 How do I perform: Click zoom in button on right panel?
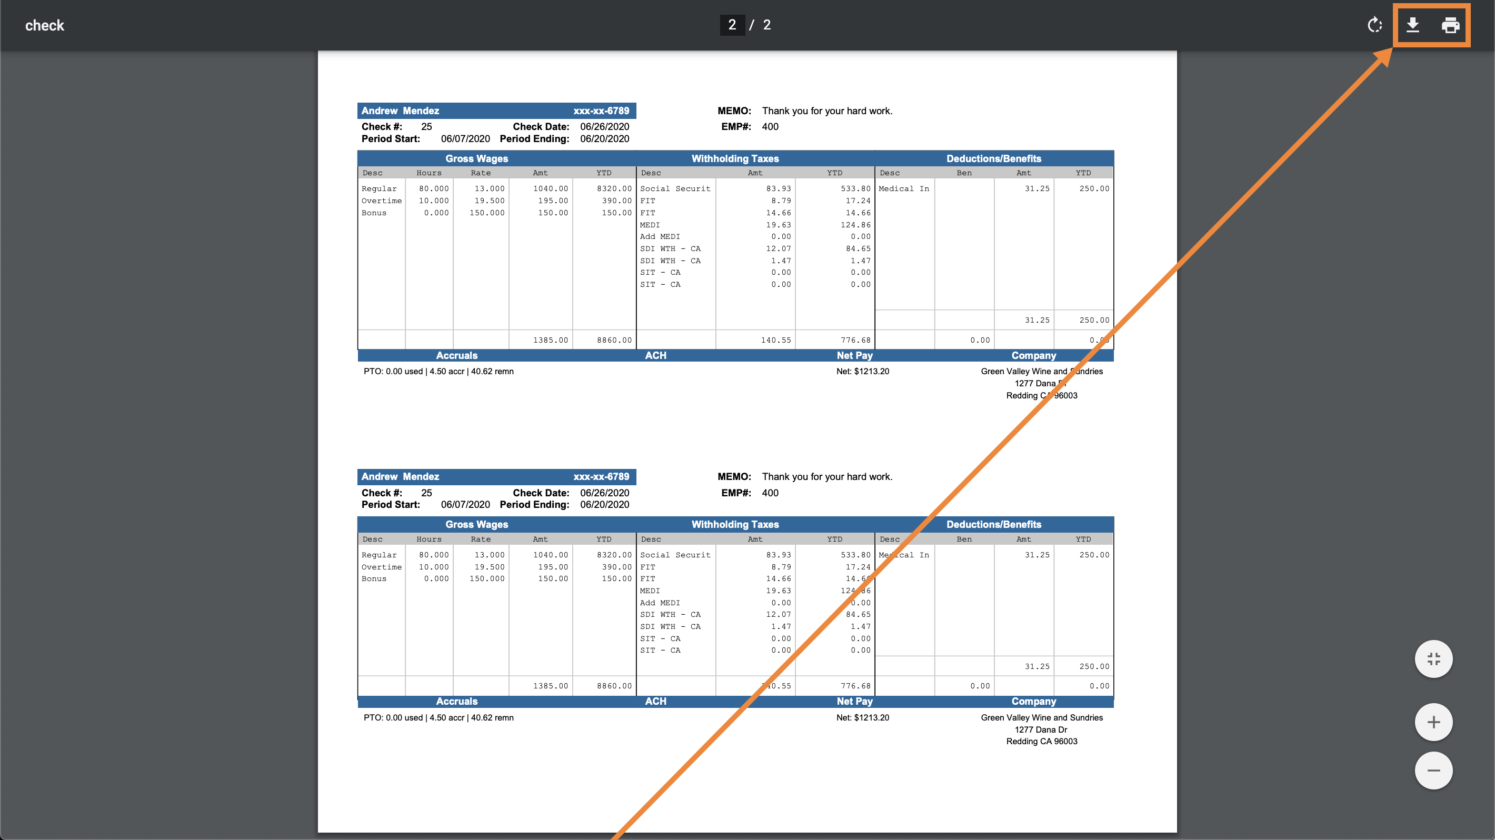[x=1432, y=721]
